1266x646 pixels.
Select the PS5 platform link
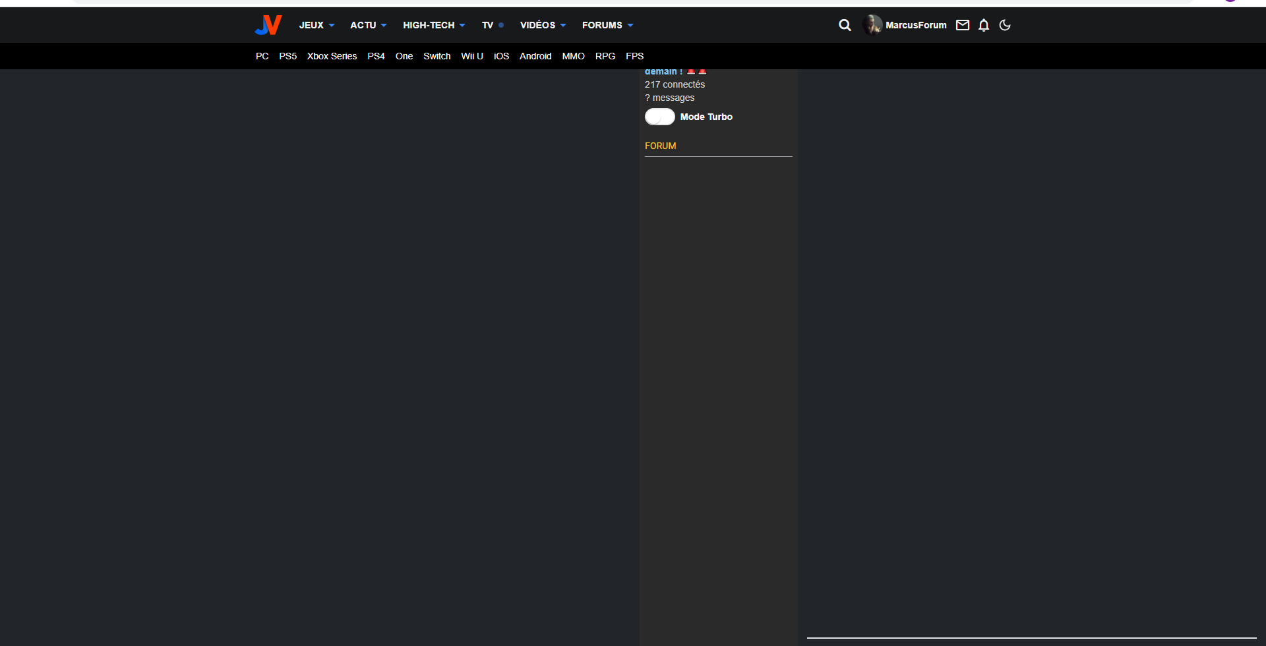287,56
